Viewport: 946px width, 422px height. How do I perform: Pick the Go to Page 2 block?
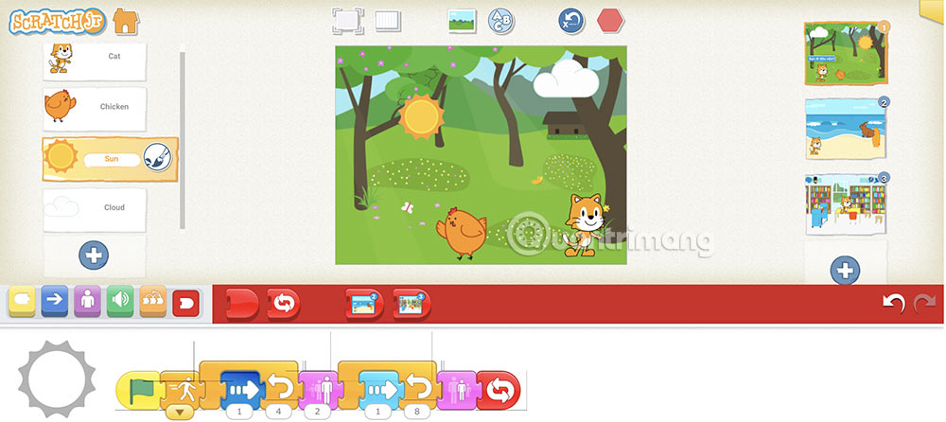point(364,304)
